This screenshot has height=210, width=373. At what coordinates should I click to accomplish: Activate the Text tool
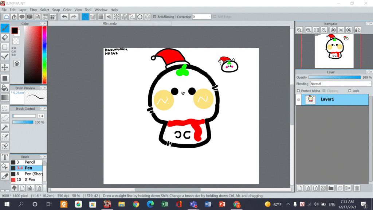point(5,157)
